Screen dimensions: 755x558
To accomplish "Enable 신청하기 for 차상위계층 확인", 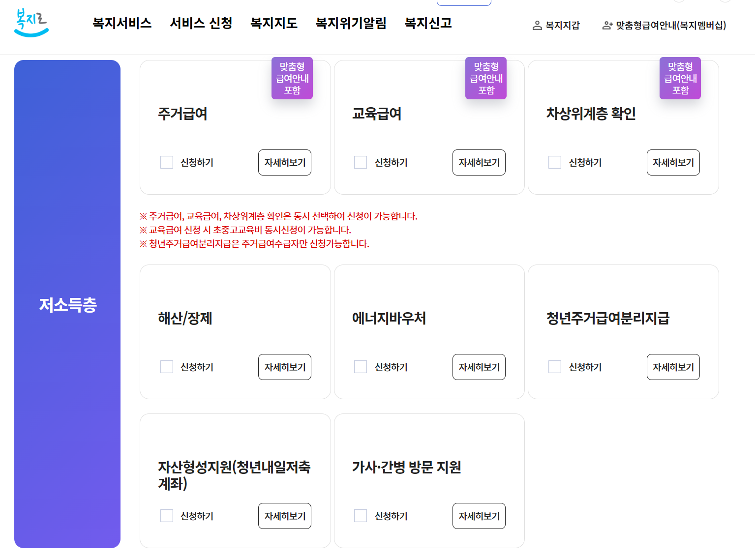I will click(x=555, y=162).
